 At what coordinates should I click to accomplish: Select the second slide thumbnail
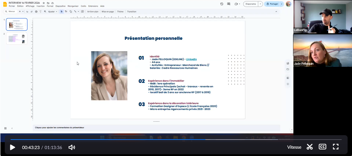pos(17,39)
